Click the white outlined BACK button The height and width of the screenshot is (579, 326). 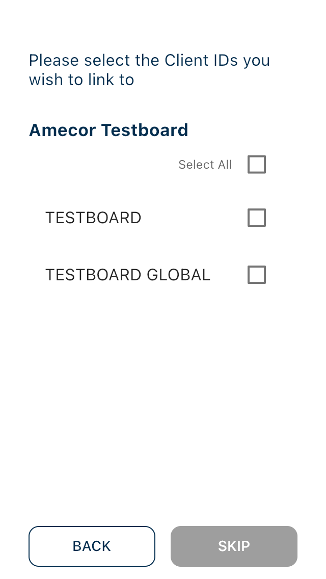92,546
